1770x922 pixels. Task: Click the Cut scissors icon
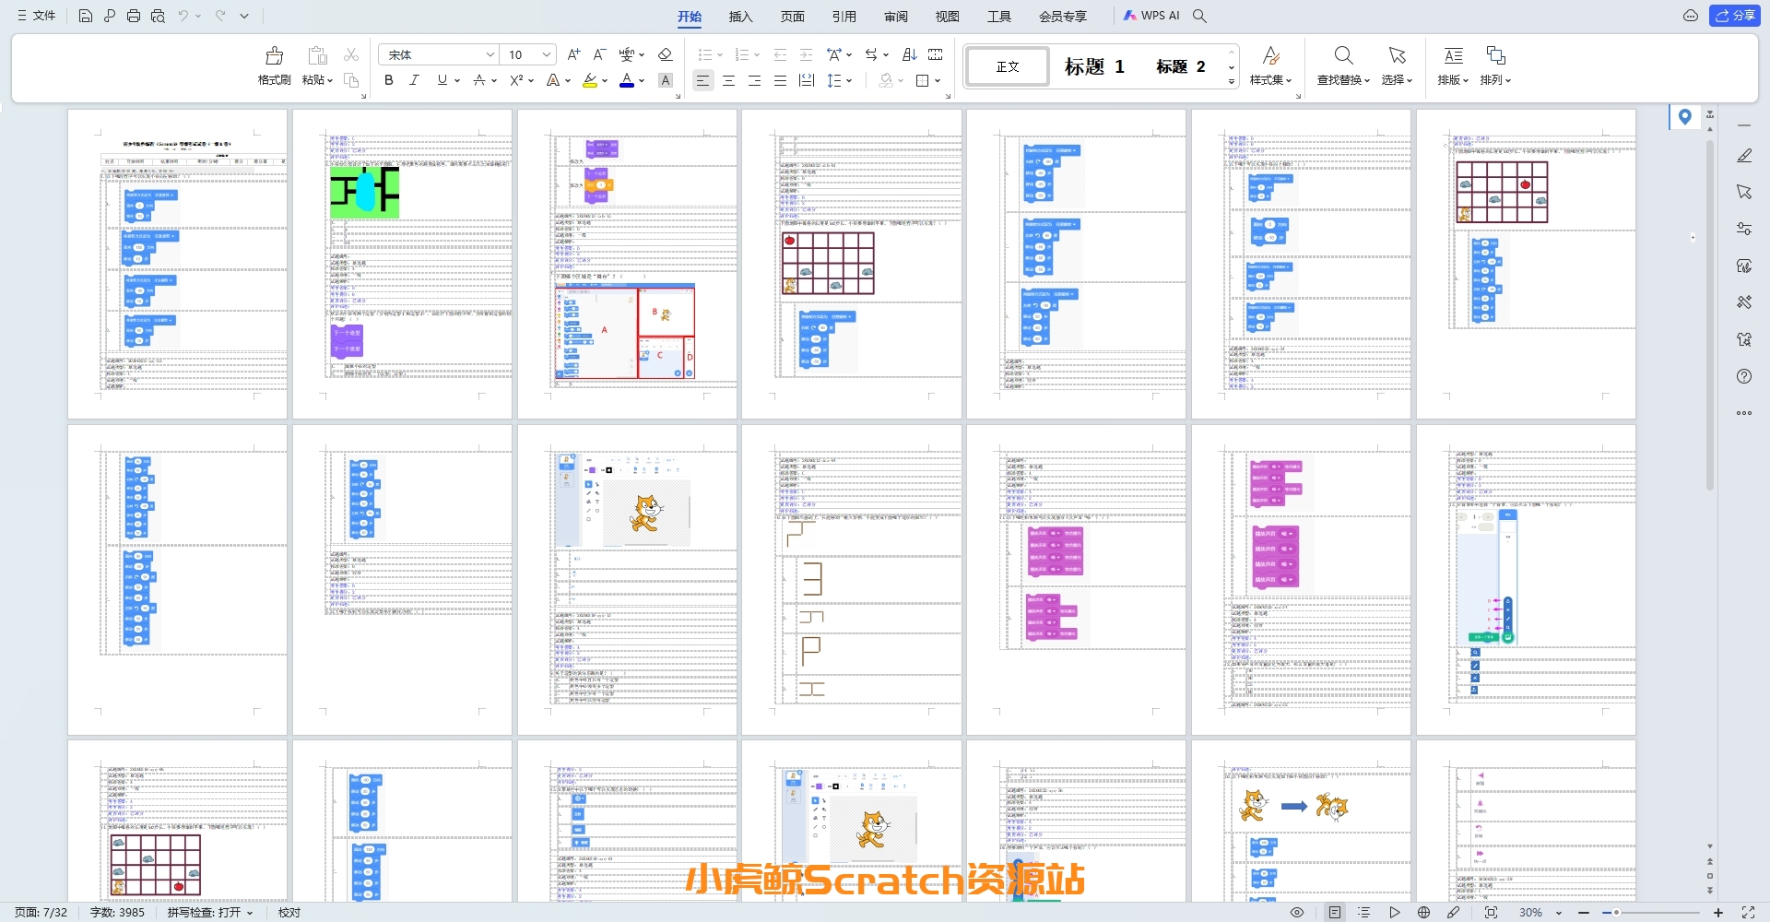point(351,55)
